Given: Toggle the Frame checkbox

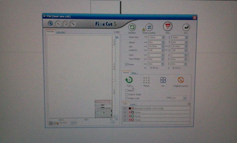Looking at the screenshot, I should coord(126,64).
